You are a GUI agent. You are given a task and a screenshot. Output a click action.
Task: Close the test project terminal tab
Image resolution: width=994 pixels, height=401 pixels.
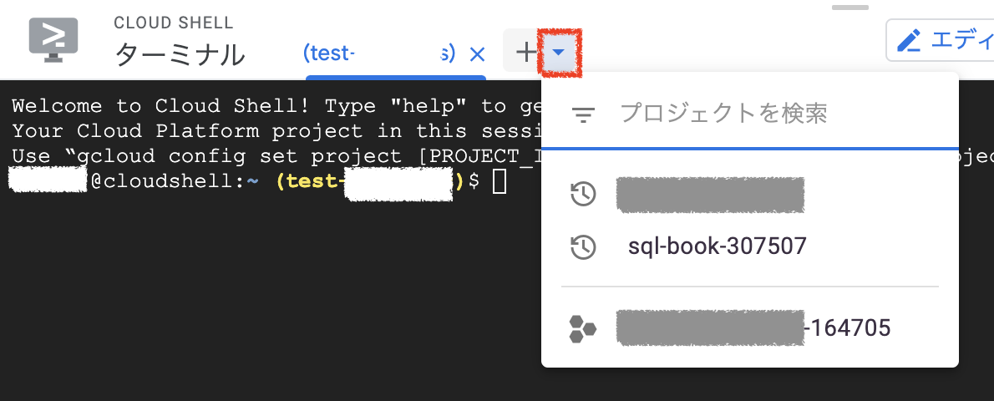coord(477,54)
